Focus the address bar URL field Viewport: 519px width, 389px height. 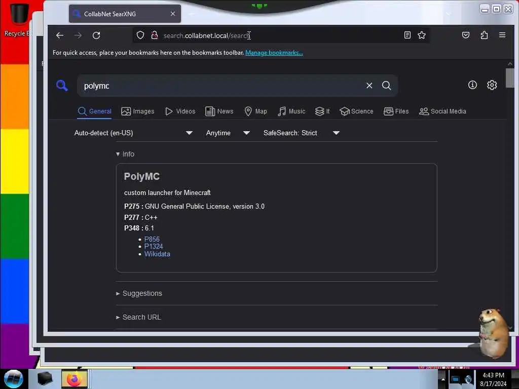tap(281, 35)
